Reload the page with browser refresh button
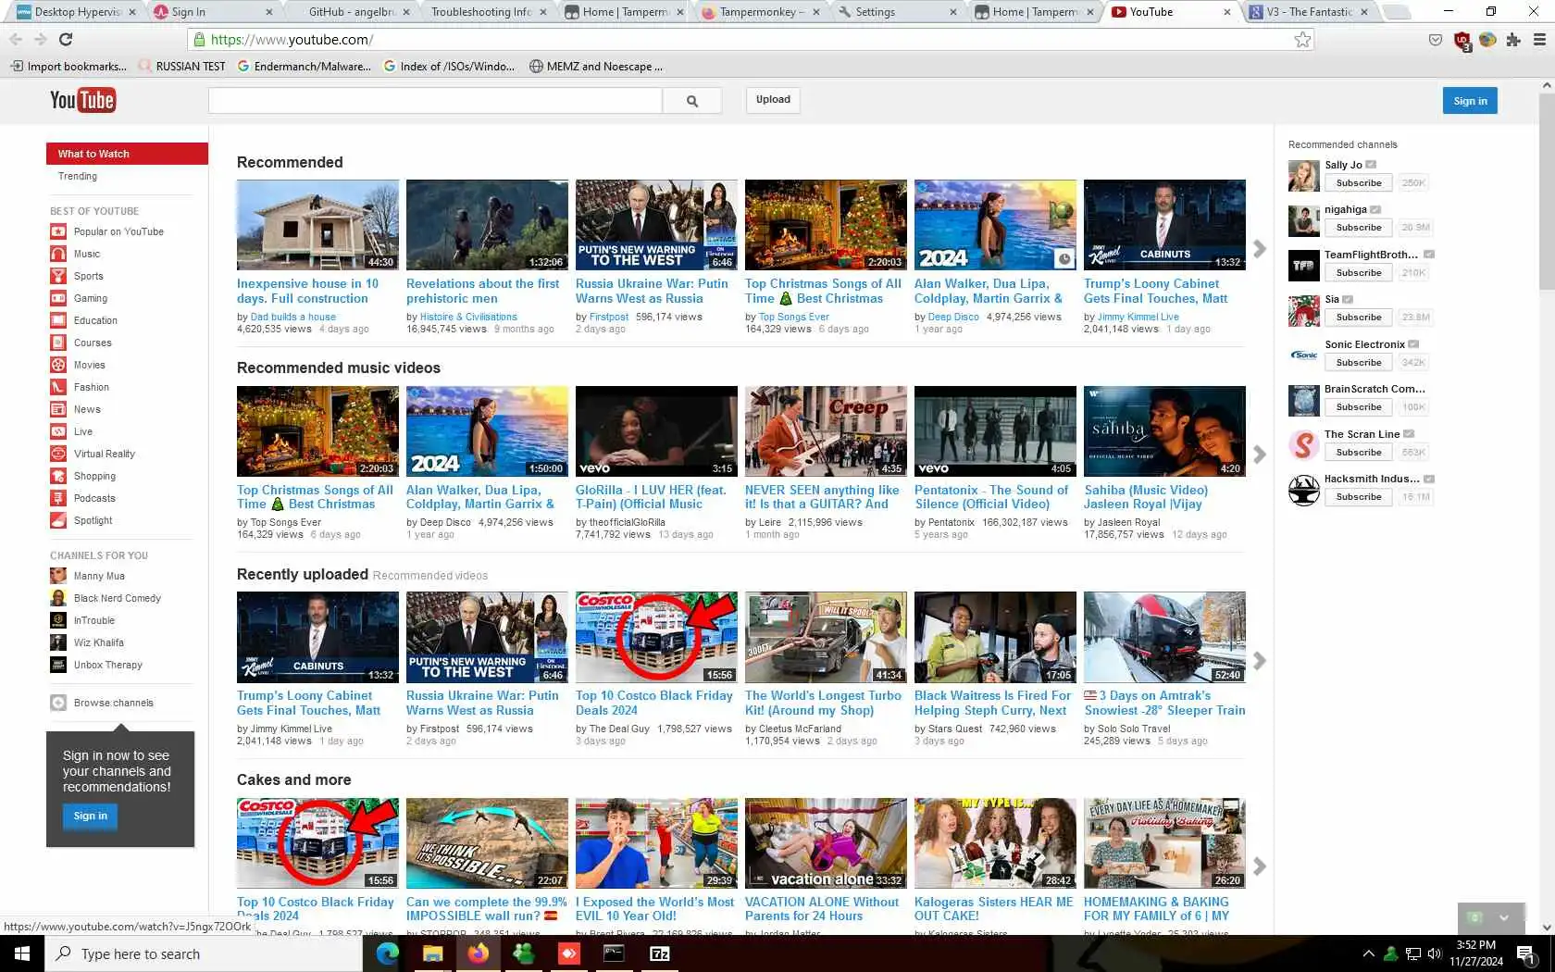The height and width of the screenshot is (972, 1555). tap(66, 40)
